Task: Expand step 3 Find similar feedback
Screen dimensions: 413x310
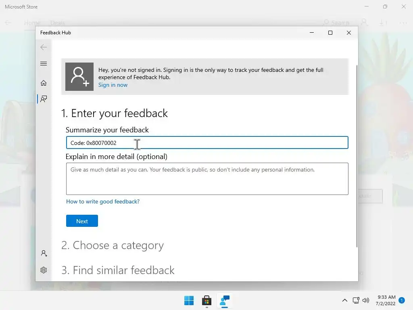Action: [x=118, y=270]
